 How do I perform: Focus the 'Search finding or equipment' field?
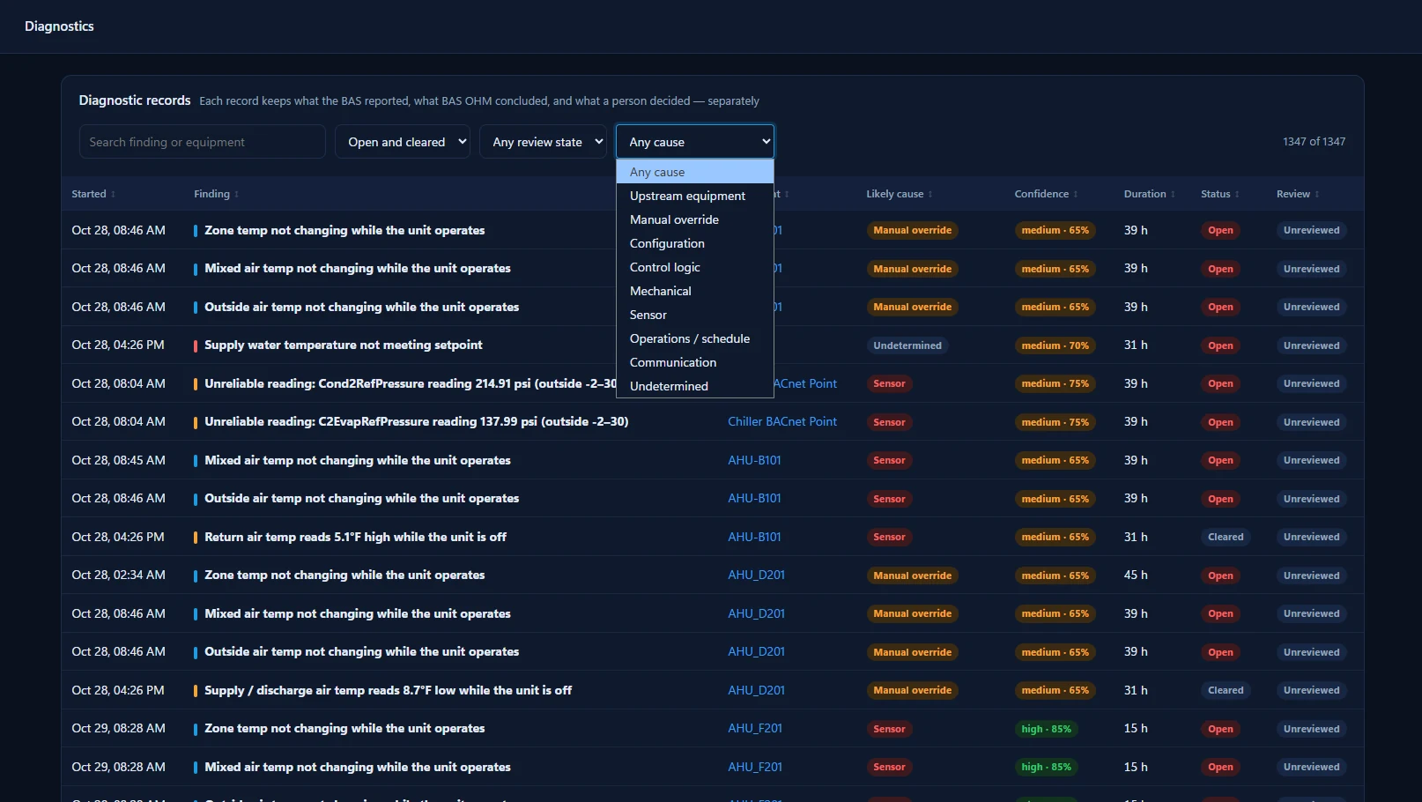pyautogui.click(x=202, y=142)
